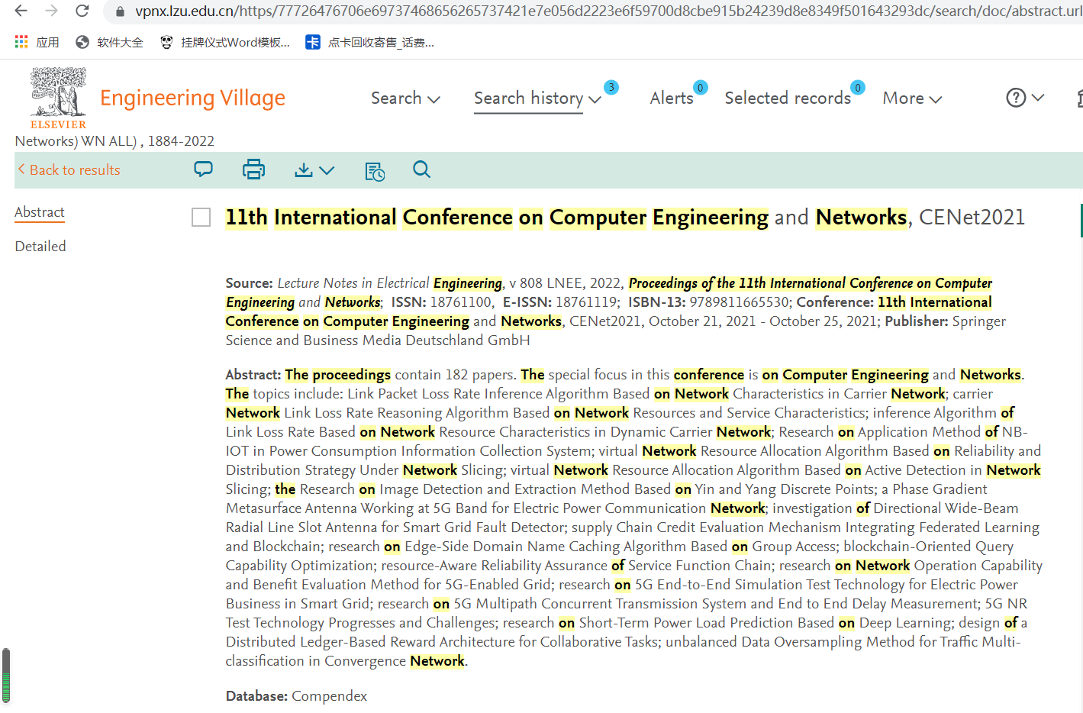Go back using the browser back arrow
The width and height of the screenshot is (1083, 713).
(x=21, y=11)
